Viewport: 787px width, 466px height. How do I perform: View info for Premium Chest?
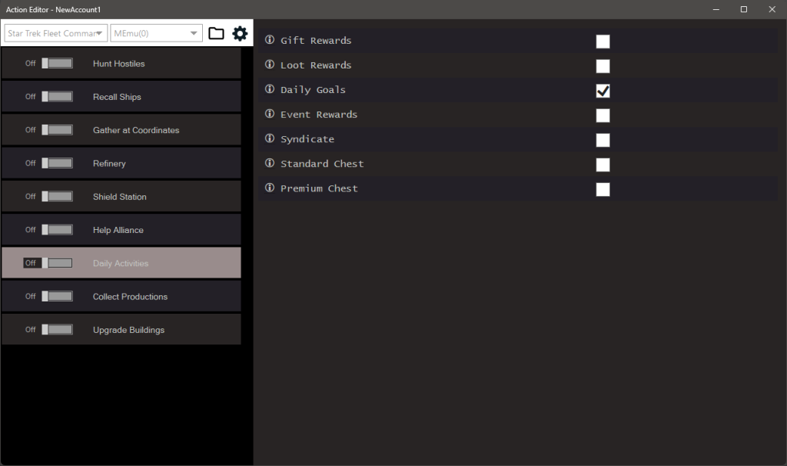267,188
